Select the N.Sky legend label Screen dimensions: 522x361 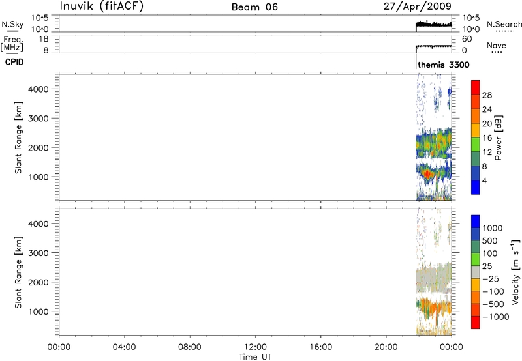tap(12, 24)
